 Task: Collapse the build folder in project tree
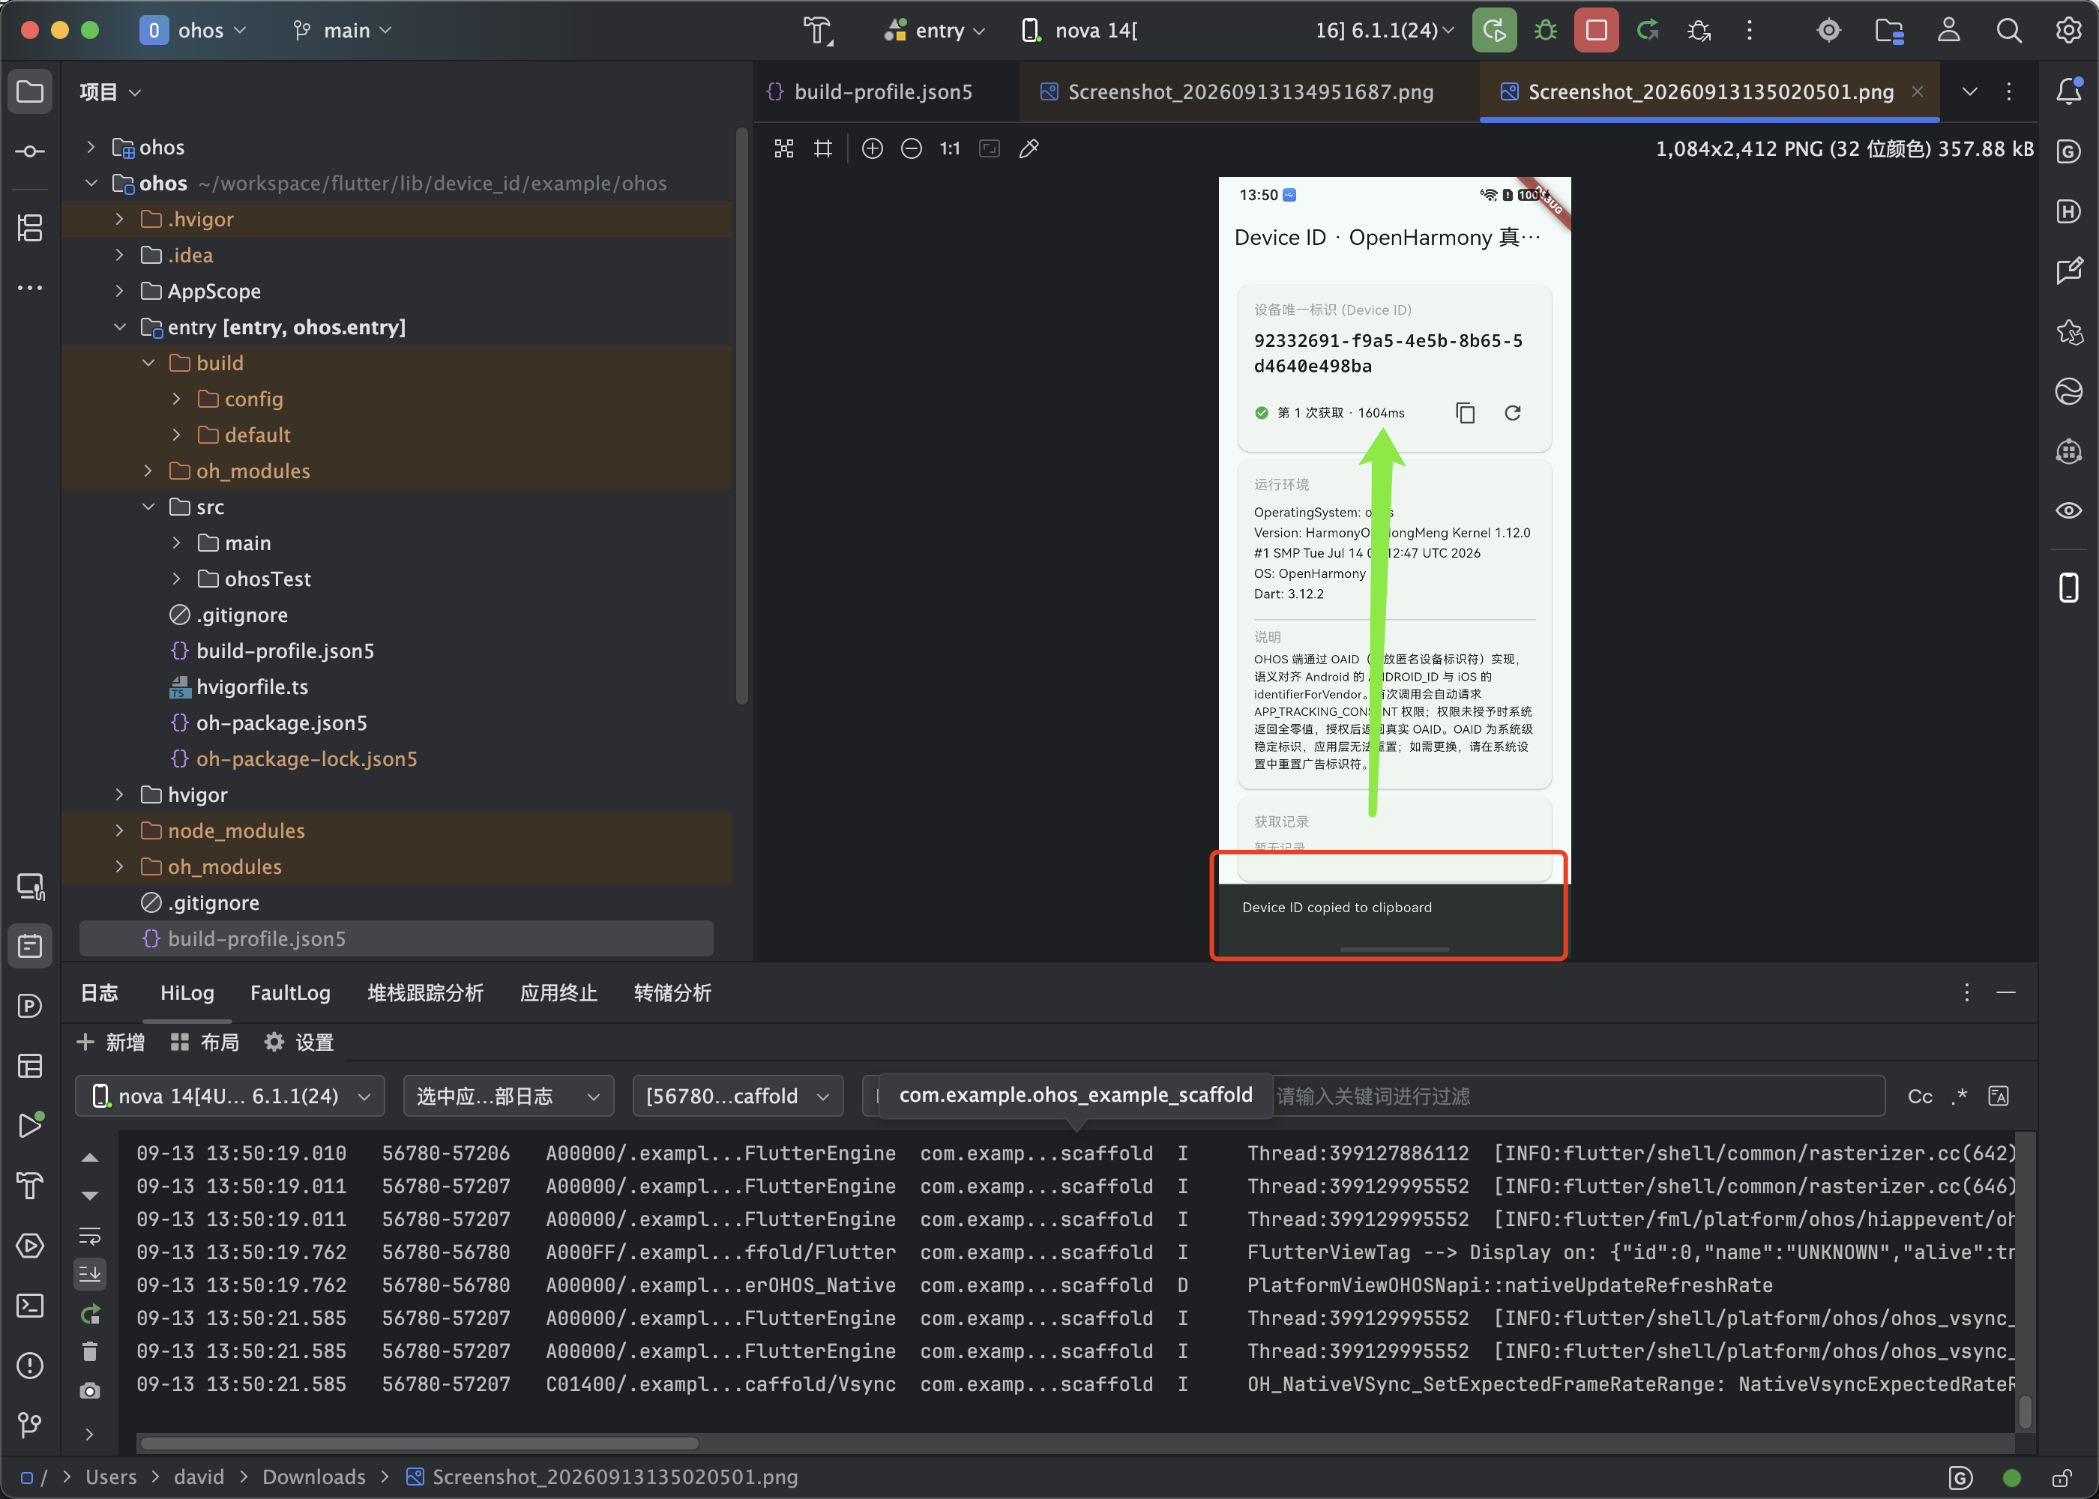[x=148, y=363]
